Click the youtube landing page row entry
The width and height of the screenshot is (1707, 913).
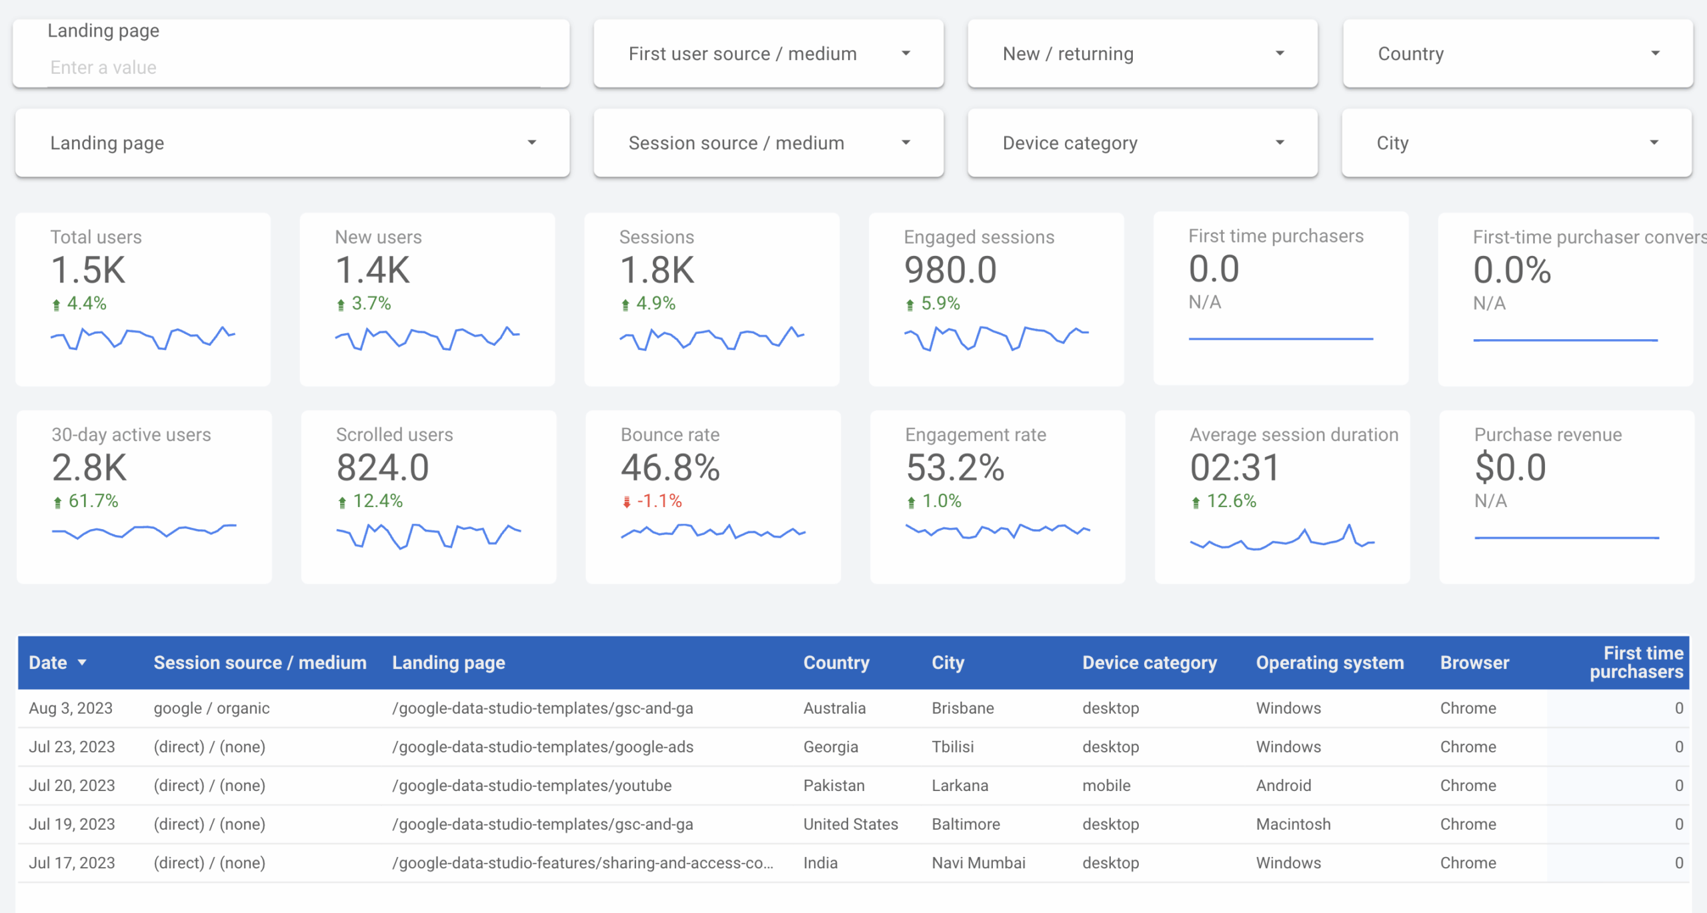point(531,785)
